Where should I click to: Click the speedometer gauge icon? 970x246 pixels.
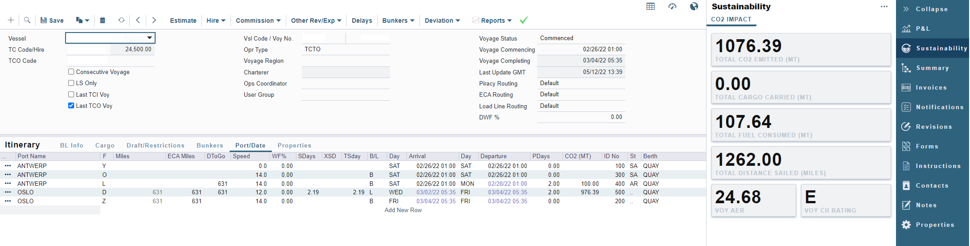pos(672,6)
